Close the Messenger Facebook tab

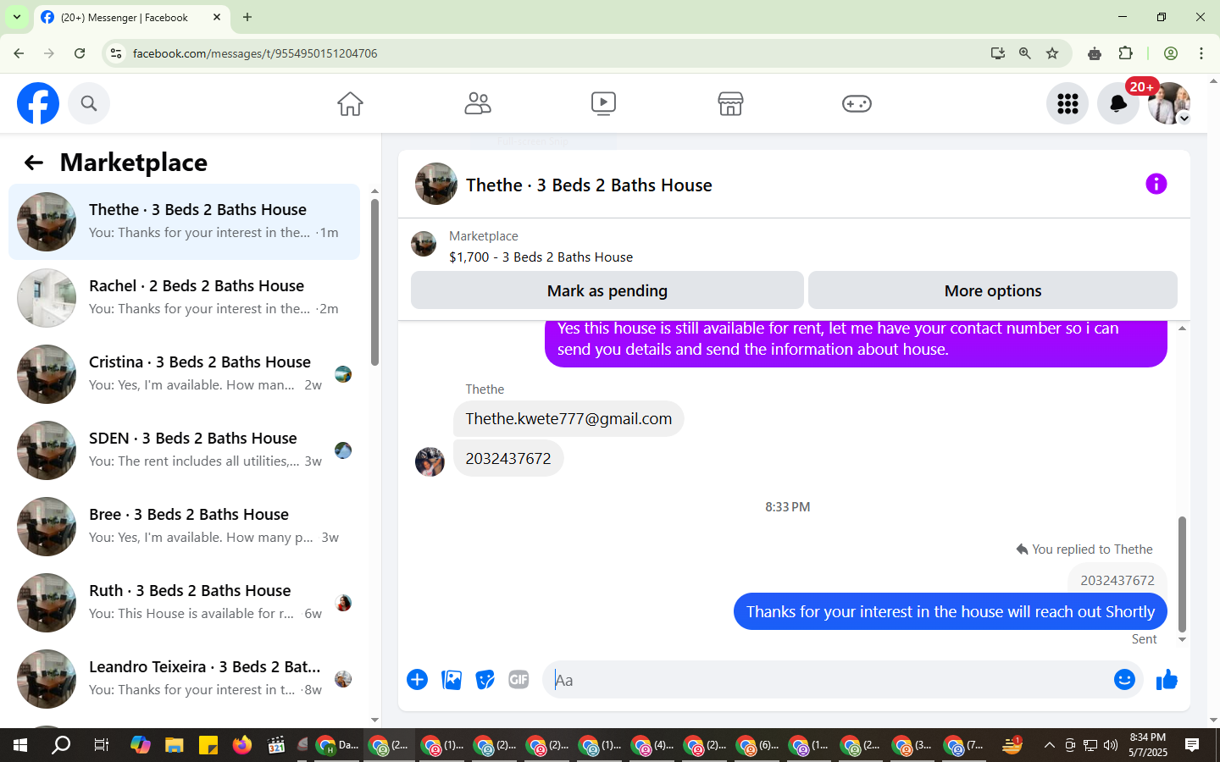(217, 17)
